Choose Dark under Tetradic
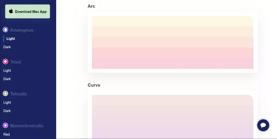The height and width of the screenshot is (139, 277). tap(7, 111)
